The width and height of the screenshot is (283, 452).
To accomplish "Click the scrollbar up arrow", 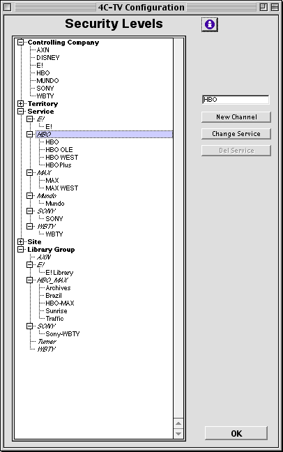I will coord(178,423).
